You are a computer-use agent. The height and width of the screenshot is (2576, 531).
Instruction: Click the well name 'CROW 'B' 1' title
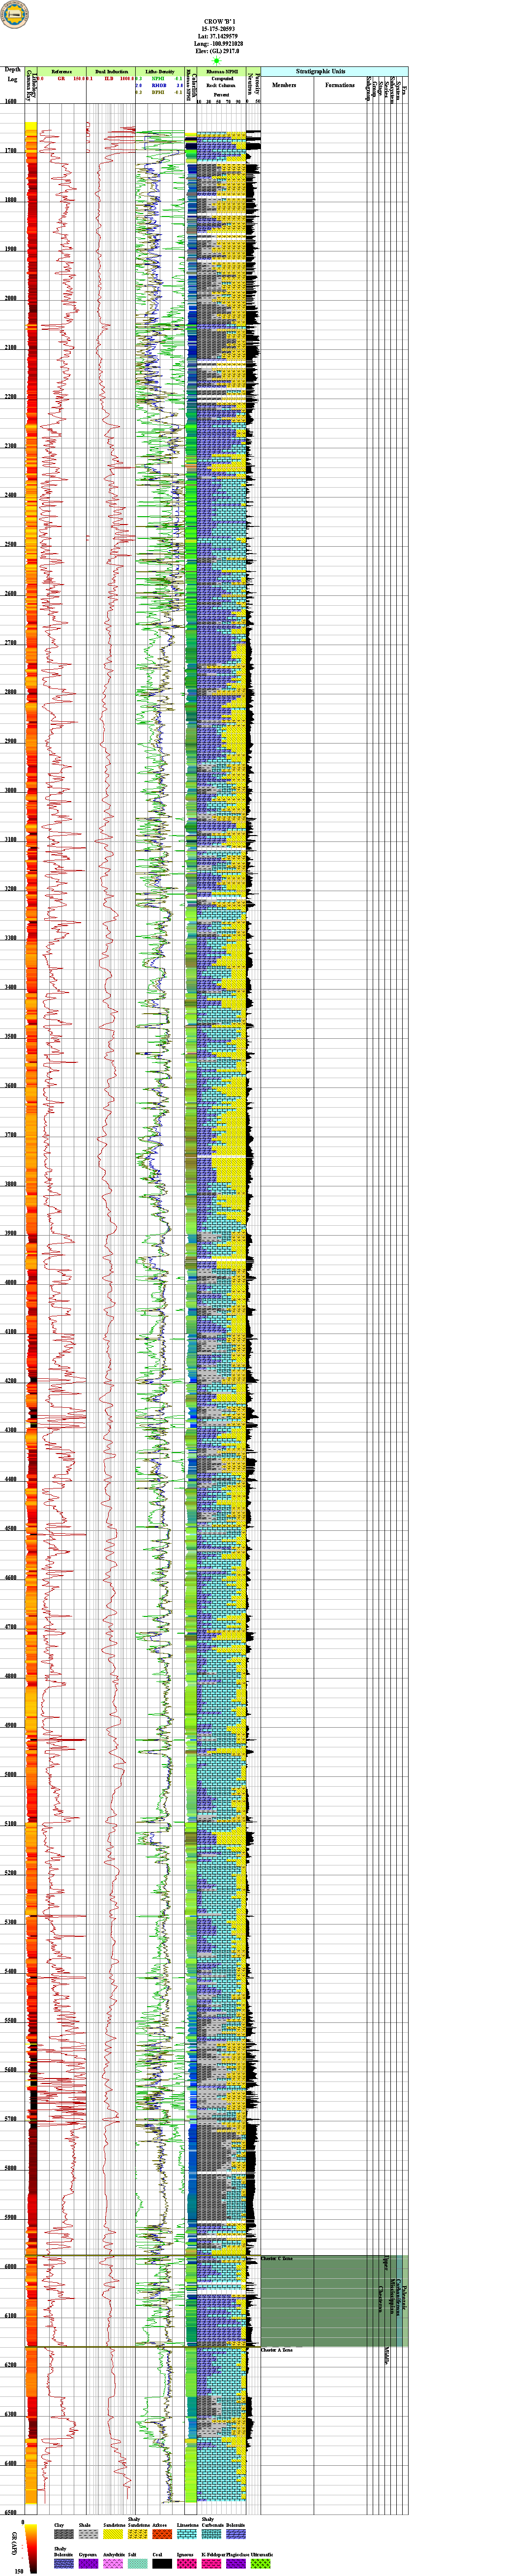click(219, 21)
